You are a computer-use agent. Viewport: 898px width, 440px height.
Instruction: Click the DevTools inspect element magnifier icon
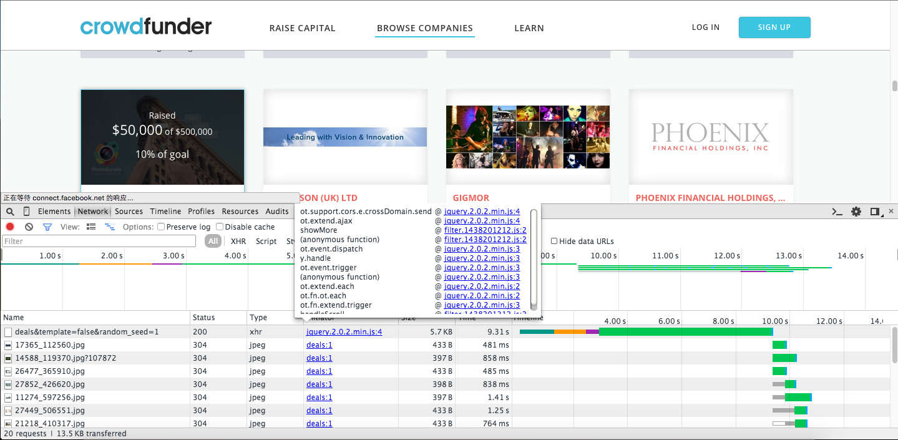click(x=10, y=212)
